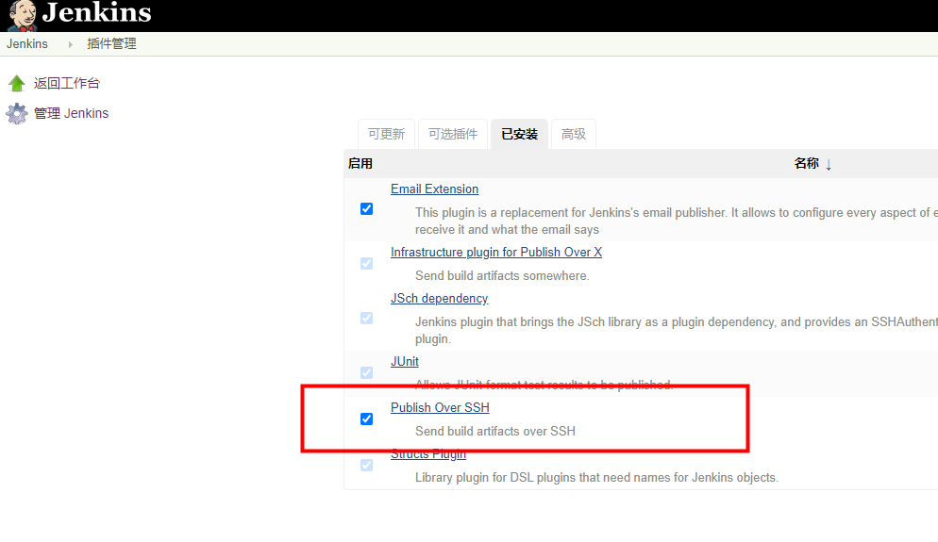This screenshot has width=938, height=542.
Task: Open the Email Extension plugin link
Action: point(434,189)
